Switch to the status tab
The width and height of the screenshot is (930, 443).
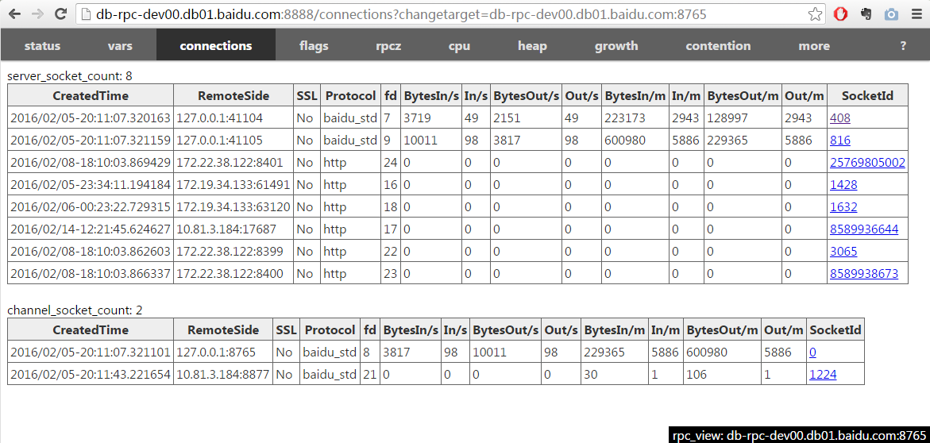(x=42, y=46)
